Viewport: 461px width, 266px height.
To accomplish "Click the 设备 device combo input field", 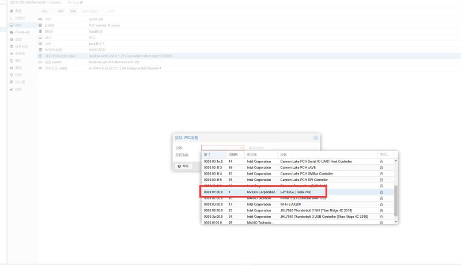I will point(220,148).
